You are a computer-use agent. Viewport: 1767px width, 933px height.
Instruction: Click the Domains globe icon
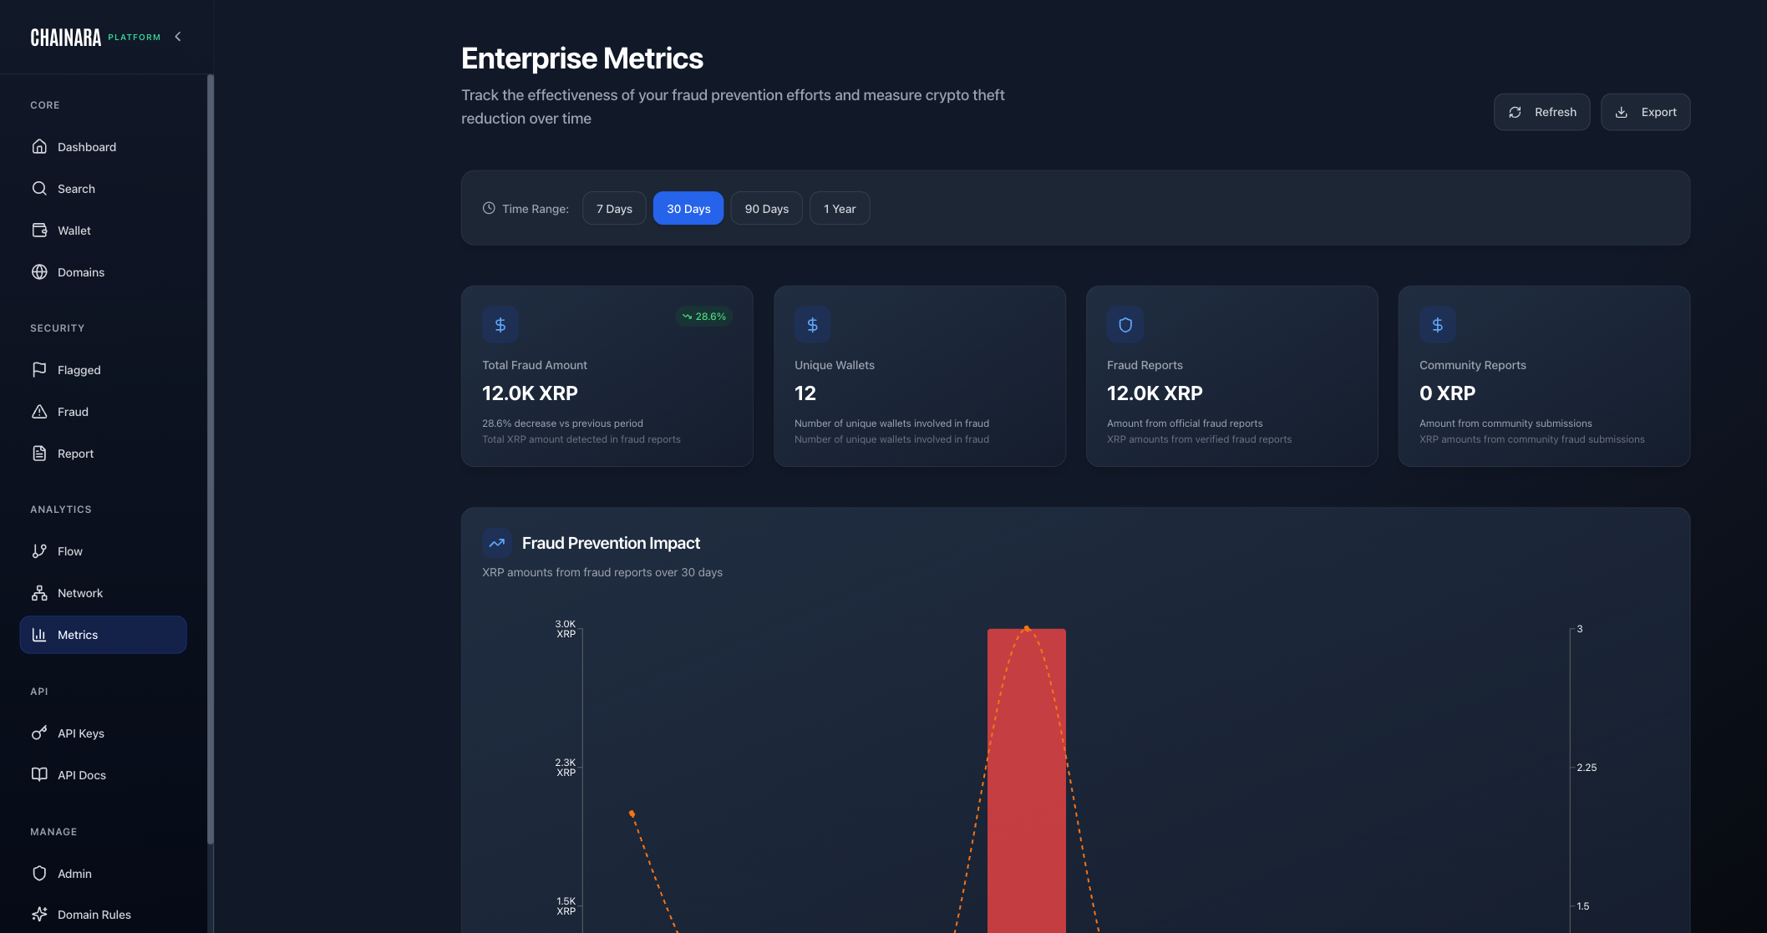39,271
